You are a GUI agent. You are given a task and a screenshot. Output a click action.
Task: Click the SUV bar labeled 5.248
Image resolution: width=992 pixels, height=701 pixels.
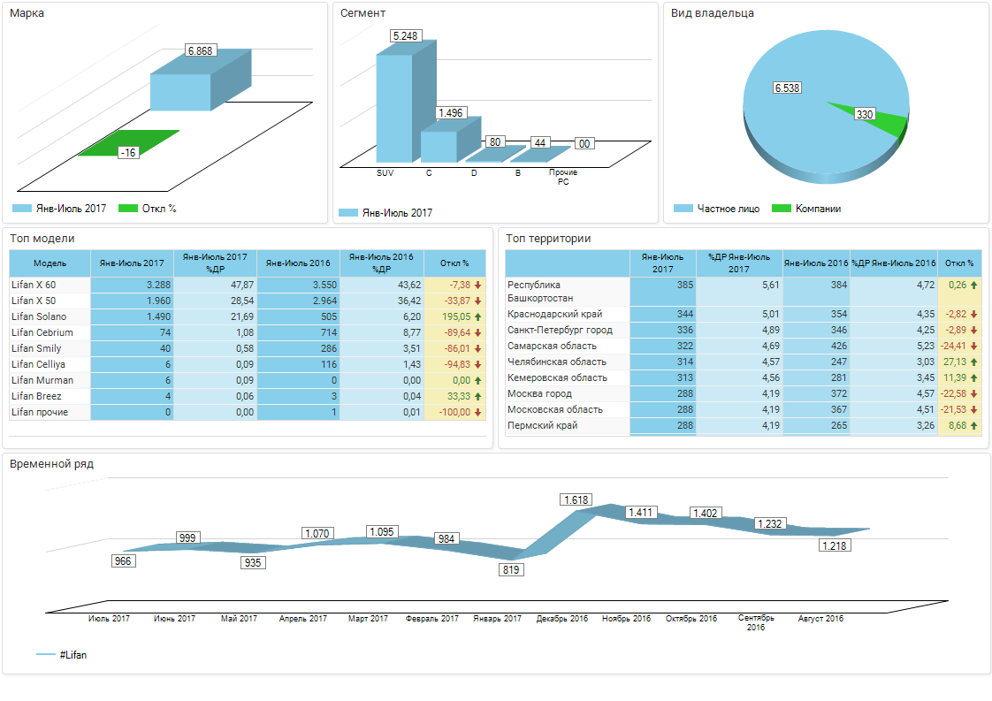tap(394, 108)
